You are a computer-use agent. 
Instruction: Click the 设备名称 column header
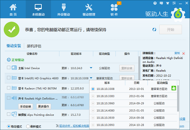click(32, 54)
